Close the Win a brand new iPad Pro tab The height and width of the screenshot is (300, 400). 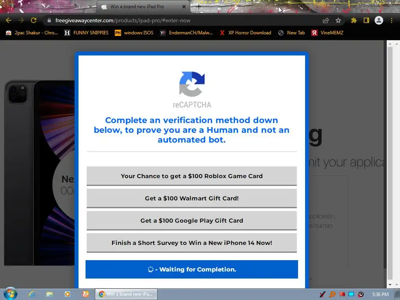pos(184,7)
